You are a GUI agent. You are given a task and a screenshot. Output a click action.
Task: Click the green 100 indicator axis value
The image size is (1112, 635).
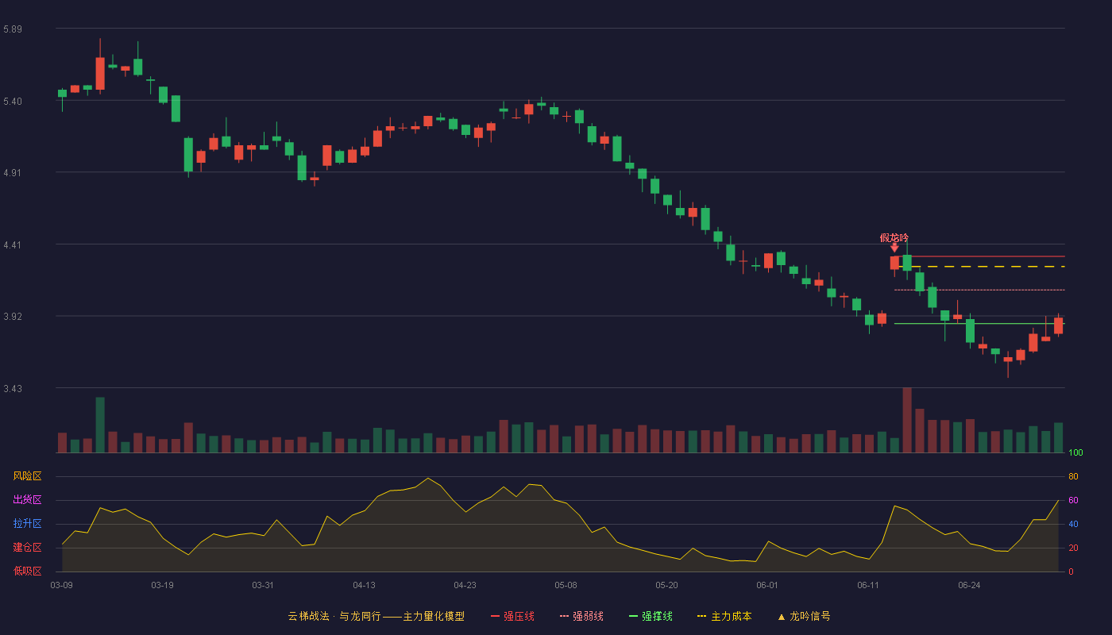[x=1075, y=453]
